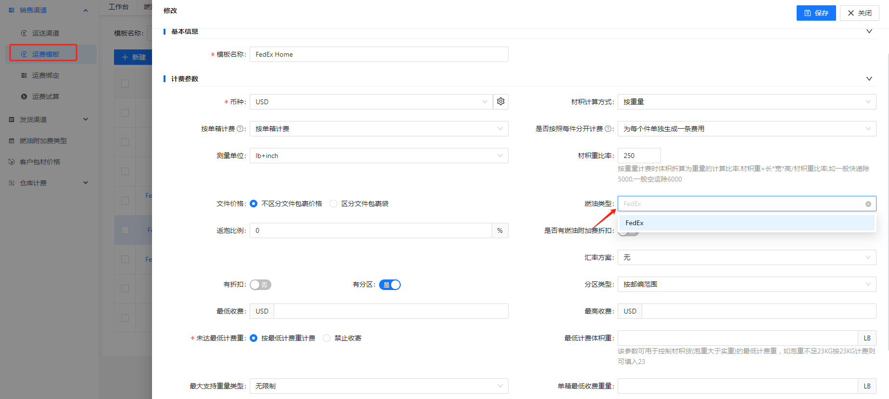Click the 新建 button behind the dialog
Screen dimensions: 889x399
133,57
